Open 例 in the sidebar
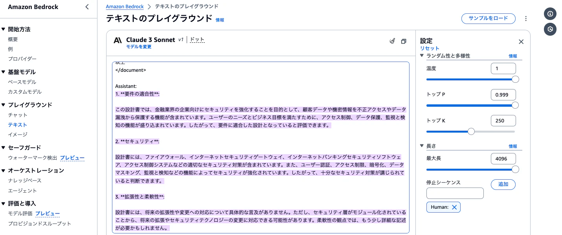Image resolution: width=562 pixels, height=235 pixels. click(11, 49)
